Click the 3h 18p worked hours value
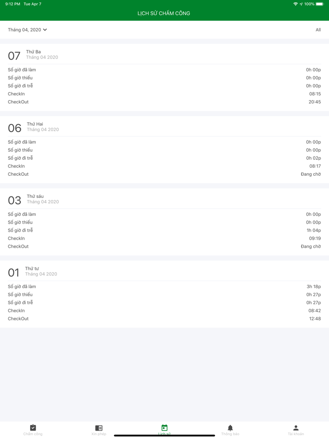The width and height of the screenshot is (329, 439). pyautogui.click(x=313, y=286)
